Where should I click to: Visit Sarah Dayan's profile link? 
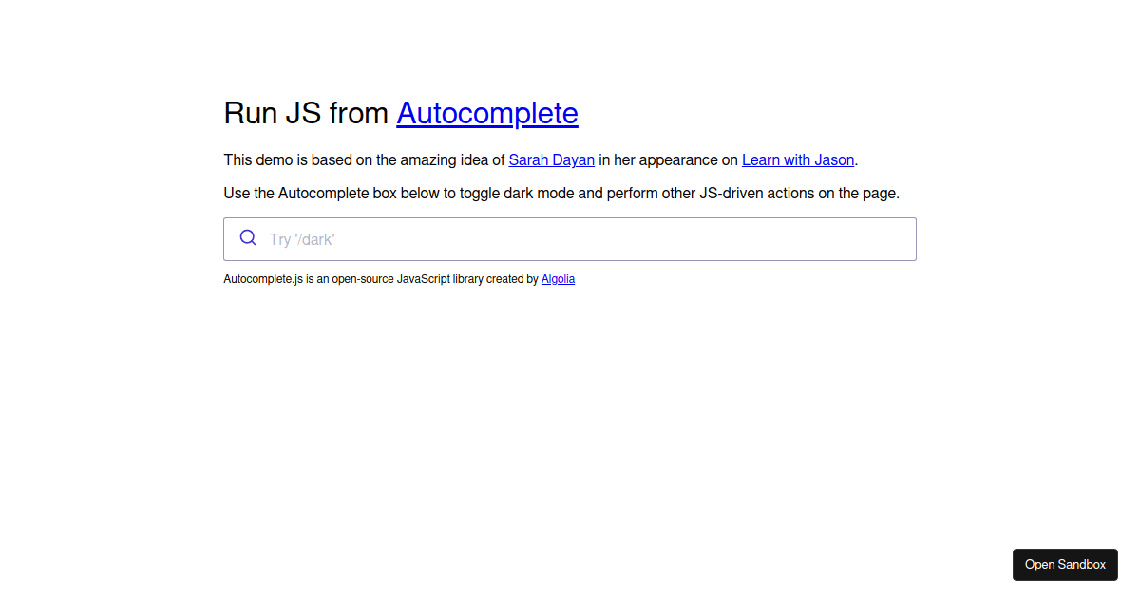click(551, 159)
